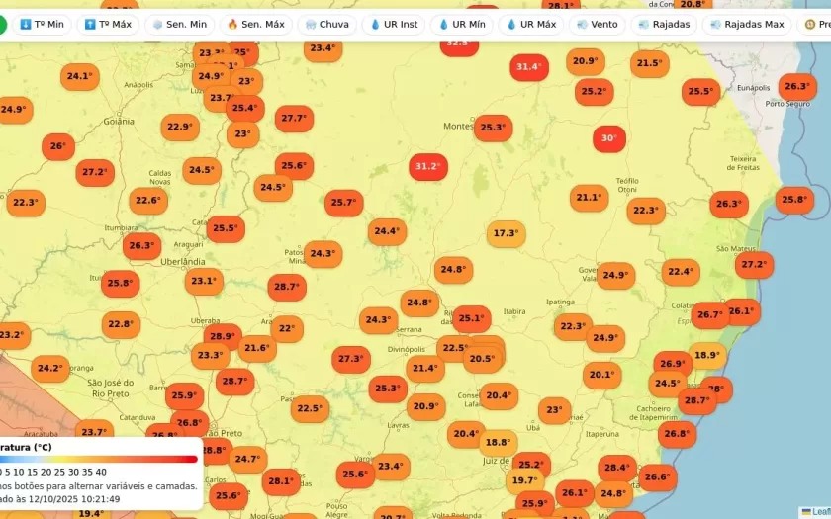
Task: Click the temperature color gradient legend bar
Action: pos(99,459)
